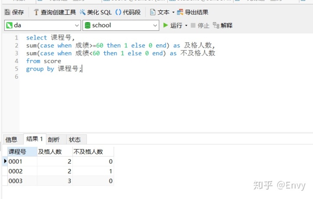Image resolution: width=313 pixels, height=199 pixels.
Task: Click the Explain (解释) button
Action: [223, 25]
